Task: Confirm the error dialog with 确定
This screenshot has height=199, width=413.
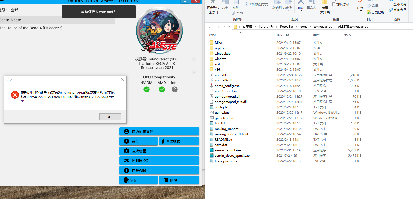Action: coord(110,117)
